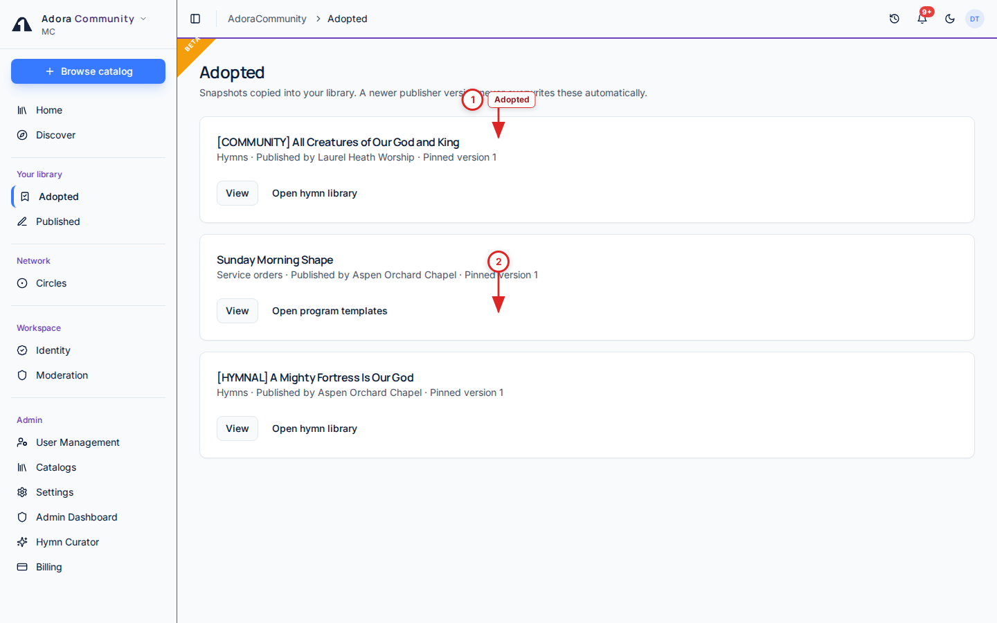997x623 pixels.
Task: Click Open program templates button
Action: (x=330, y=311)
